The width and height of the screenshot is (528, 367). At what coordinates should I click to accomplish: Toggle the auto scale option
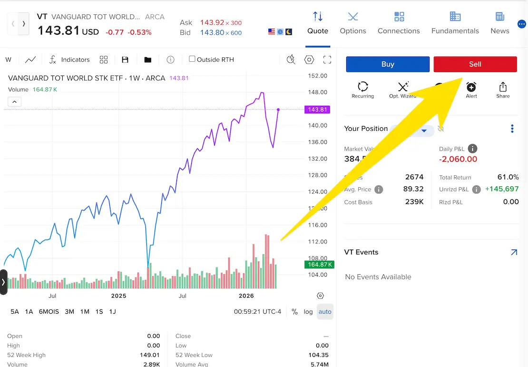pos(325,312)
